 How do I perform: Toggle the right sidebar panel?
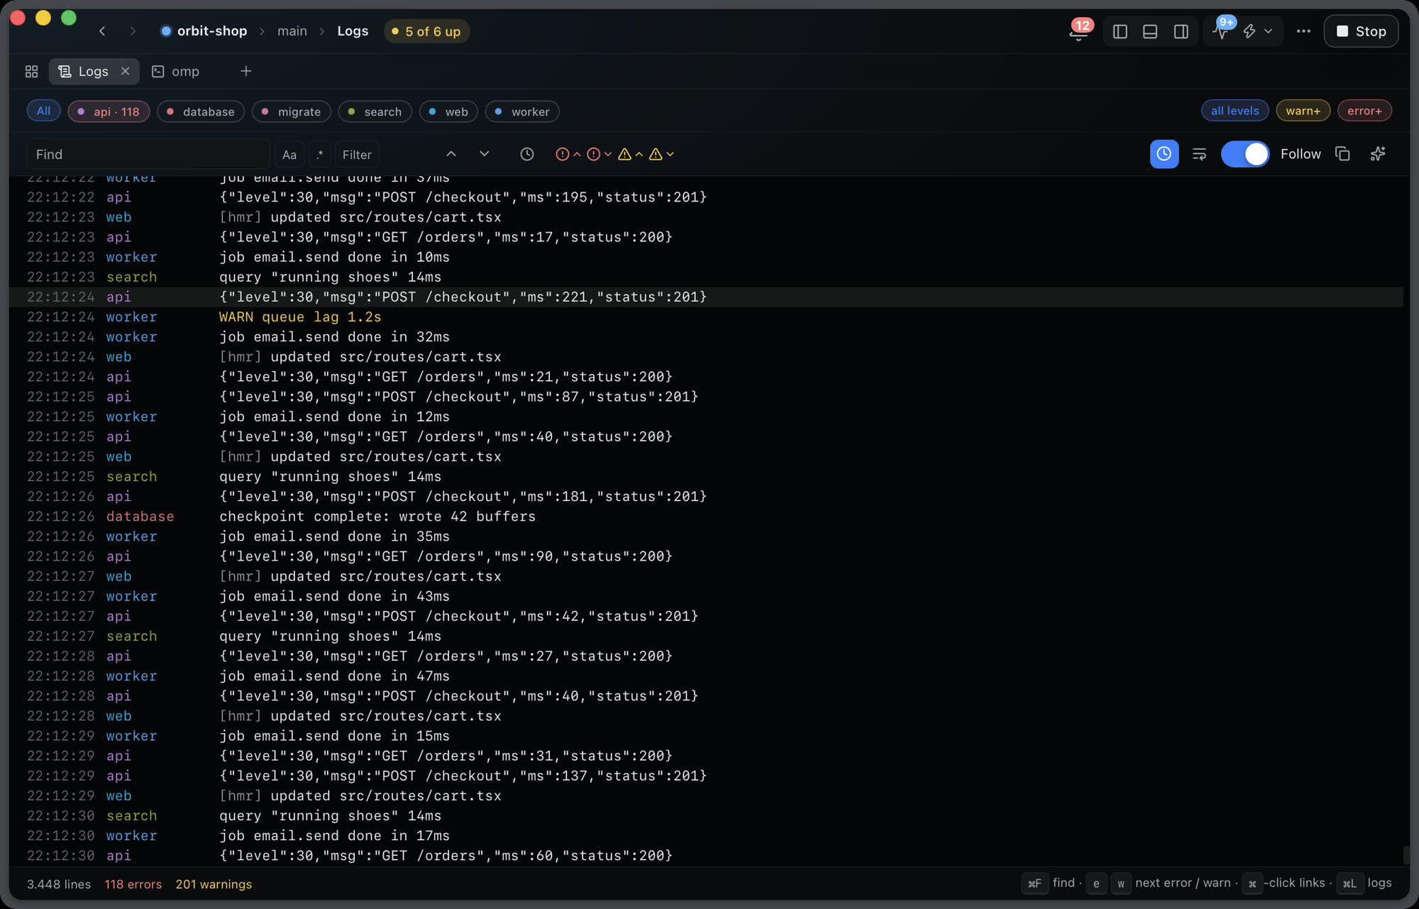(x=1181, y=31)
